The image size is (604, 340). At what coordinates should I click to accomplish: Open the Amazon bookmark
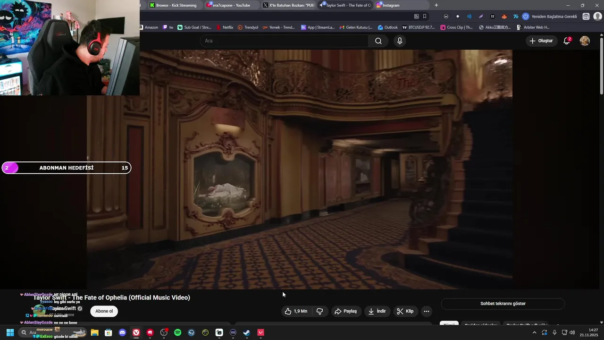coord(149,27)
